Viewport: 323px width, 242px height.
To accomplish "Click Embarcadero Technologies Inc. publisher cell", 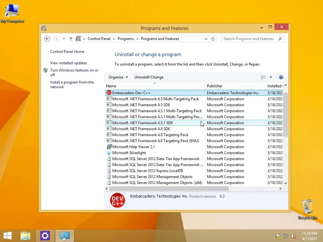I will click(233, 93).
